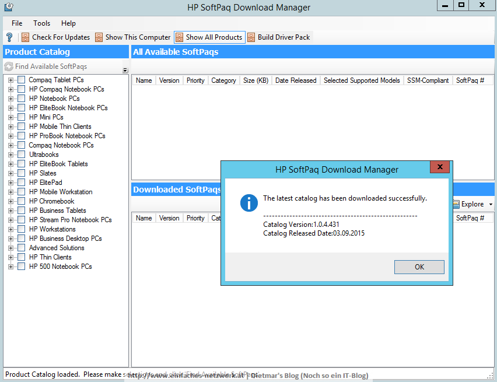
Task: Click the app icon in the title bar
Action: (9, 6)
